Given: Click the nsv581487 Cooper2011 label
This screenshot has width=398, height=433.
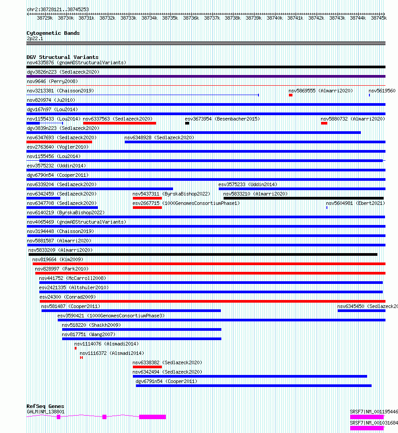Looking at the screenshot, I should [71, 307].
